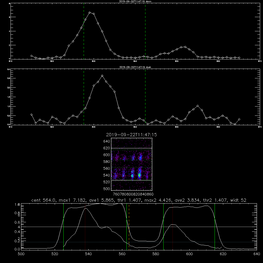Click the '2019-09-22T11:47:15 dusk' plot title
263x263 pixels.
pos(135,67)
